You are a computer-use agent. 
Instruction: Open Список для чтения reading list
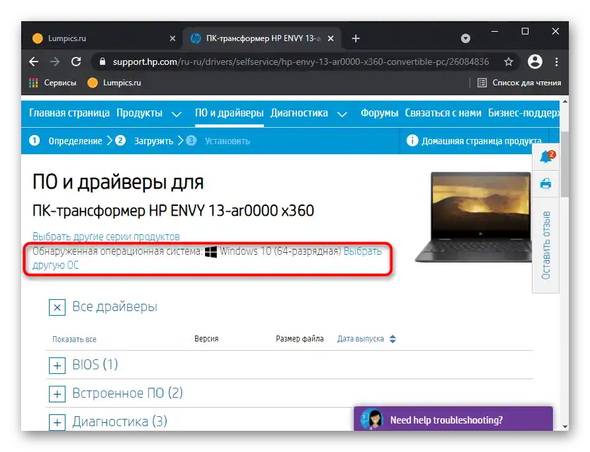(x=519, y=83)
